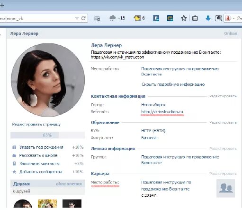The image size is (242, 210).
Task: Click the star icon beside Добавить сообщества
Action: point(14,172)
